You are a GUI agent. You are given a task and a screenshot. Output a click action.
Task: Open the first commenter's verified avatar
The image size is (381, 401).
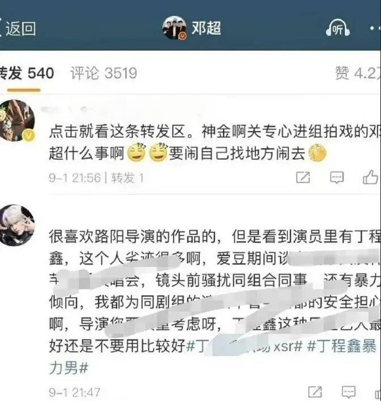[x=18, y=121]
